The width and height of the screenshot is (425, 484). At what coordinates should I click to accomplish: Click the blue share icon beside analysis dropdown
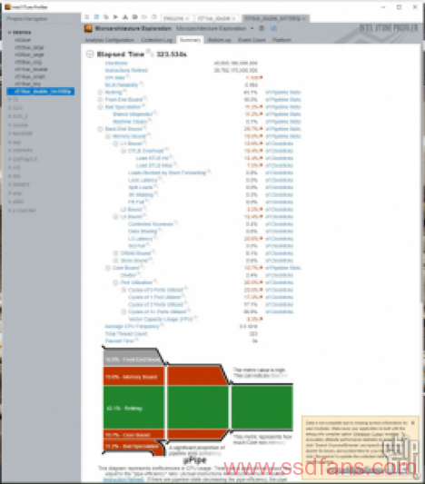click(273, 28)
